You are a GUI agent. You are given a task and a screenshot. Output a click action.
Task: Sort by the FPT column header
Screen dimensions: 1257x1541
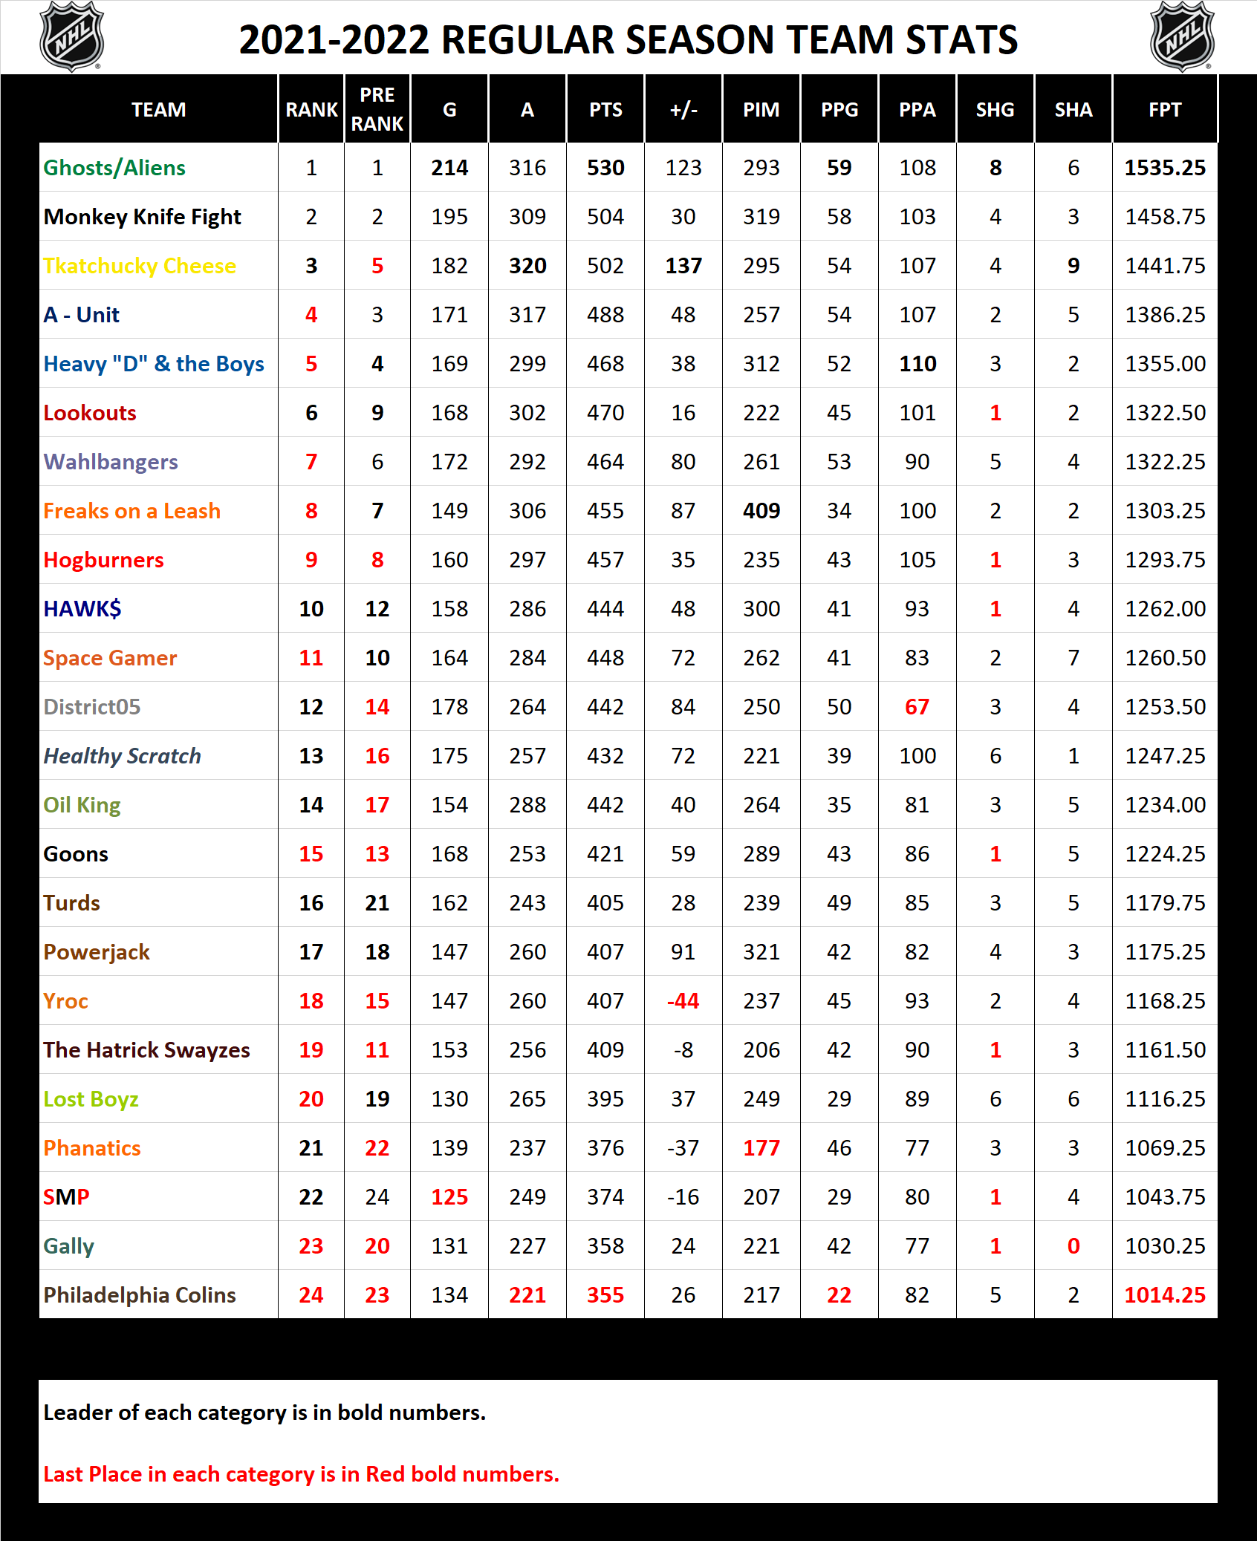click(x=1164, y=109)
